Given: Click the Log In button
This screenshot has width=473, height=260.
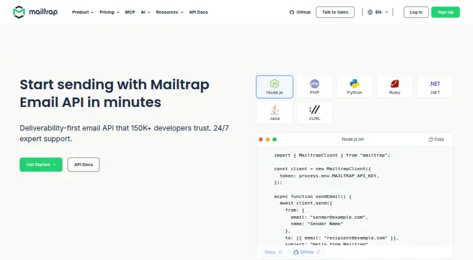Looking at the screenshot, I should coord(416,12).
